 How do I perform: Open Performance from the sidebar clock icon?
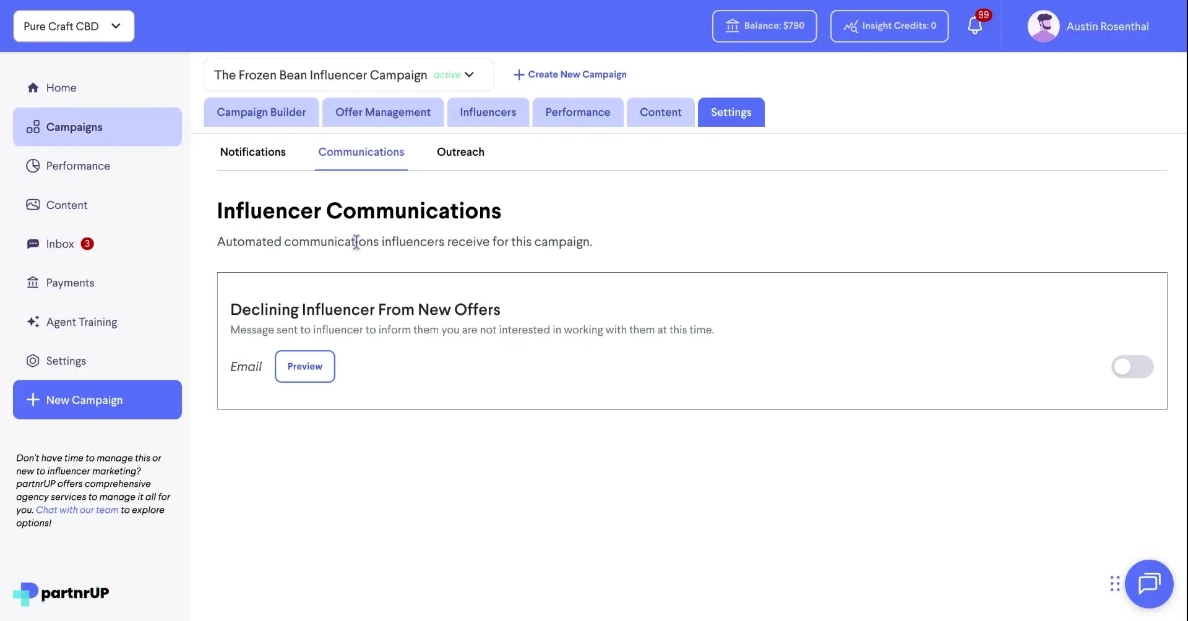point(33,165)
